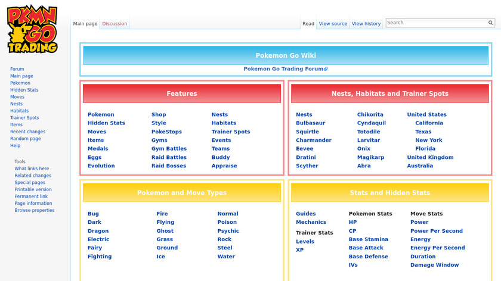The image size is (501, 281).
Task: Select California under United States
Action: click(x=429, y=123)
